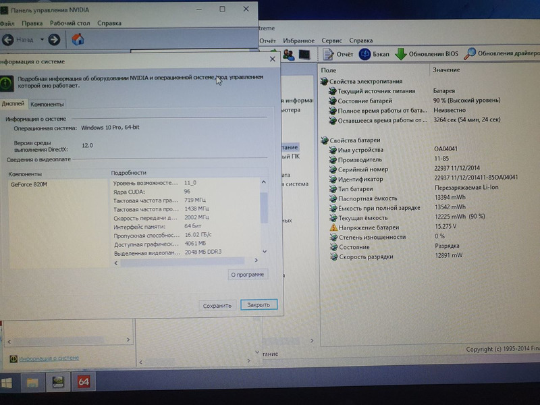Click the details list vertical scrollbar thumb

[x=264, y=207]
